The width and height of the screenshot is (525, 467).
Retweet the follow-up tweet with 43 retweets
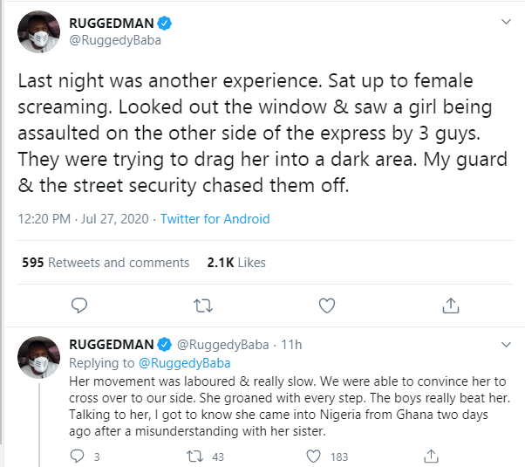pos(196,455)
